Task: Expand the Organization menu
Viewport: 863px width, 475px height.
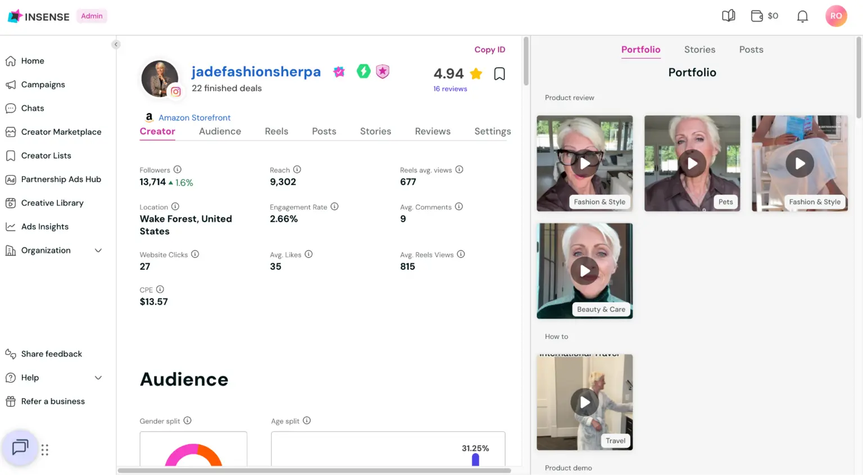Action: click(x=98, y=251)
